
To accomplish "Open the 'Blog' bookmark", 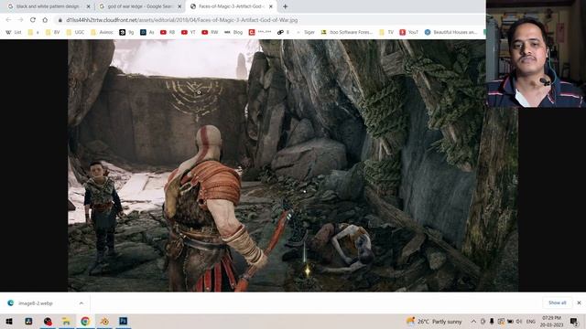I will coord(233,33).
